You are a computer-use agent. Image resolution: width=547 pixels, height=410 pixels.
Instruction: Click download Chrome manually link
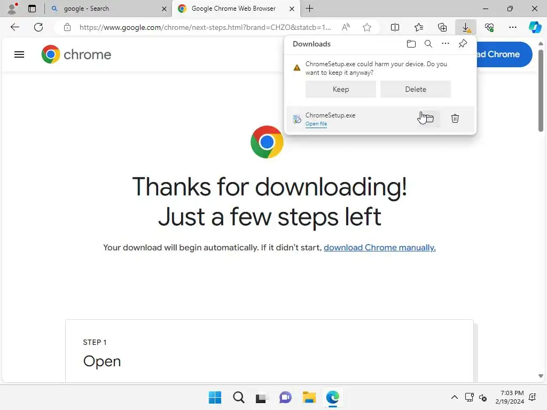tap(380, 248)
